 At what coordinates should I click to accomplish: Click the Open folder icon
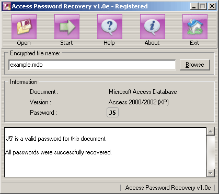coord(24,27)
